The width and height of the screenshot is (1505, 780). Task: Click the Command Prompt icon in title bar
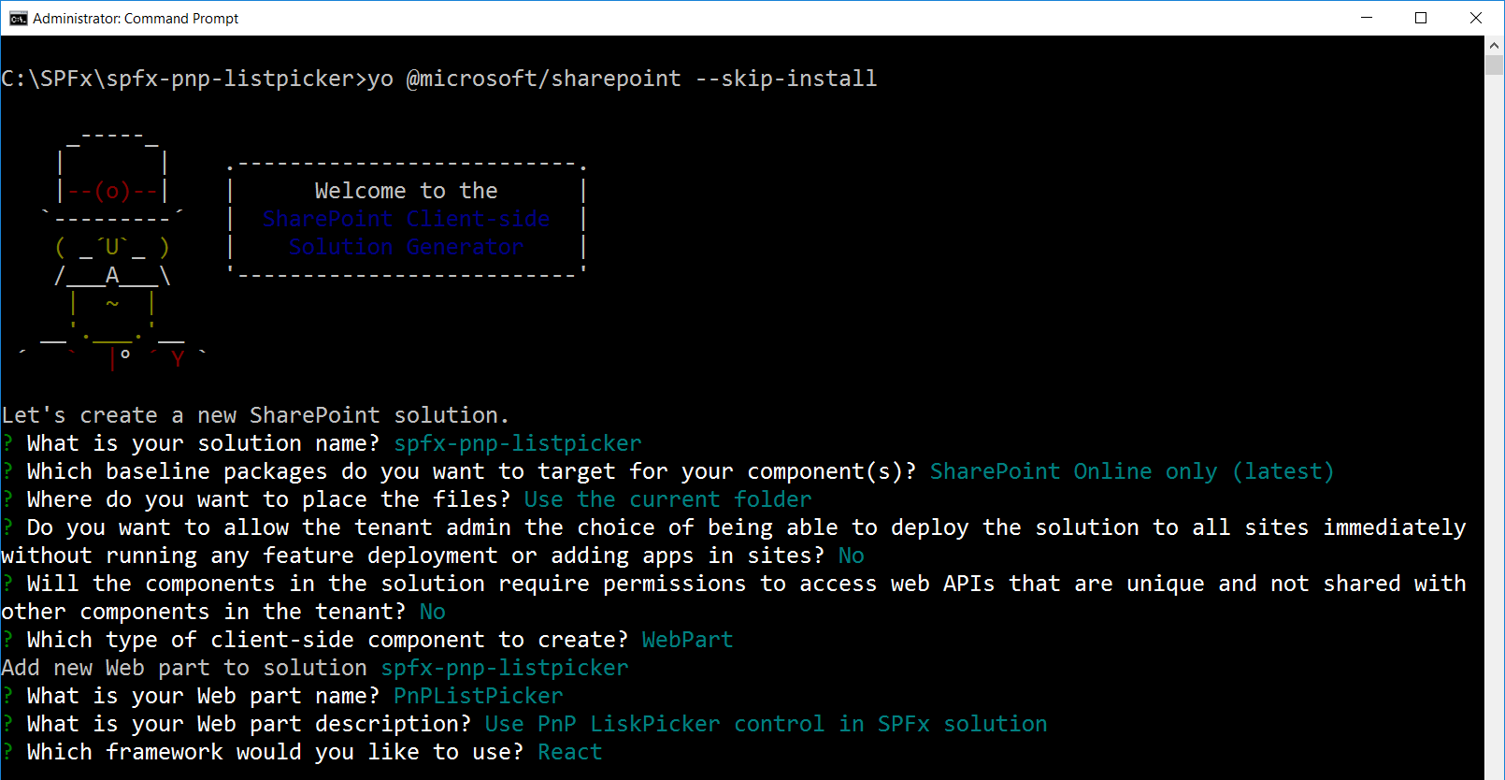point(18,18)
